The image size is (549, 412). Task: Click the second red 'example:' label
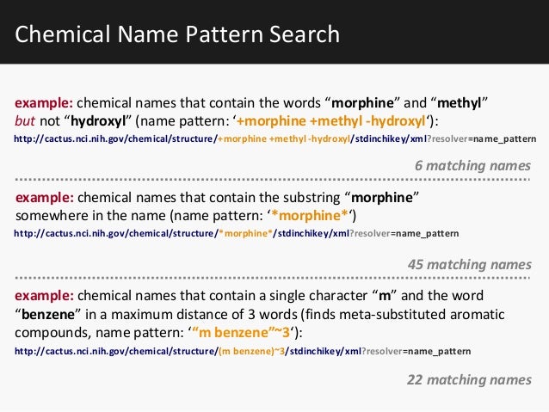45,198
